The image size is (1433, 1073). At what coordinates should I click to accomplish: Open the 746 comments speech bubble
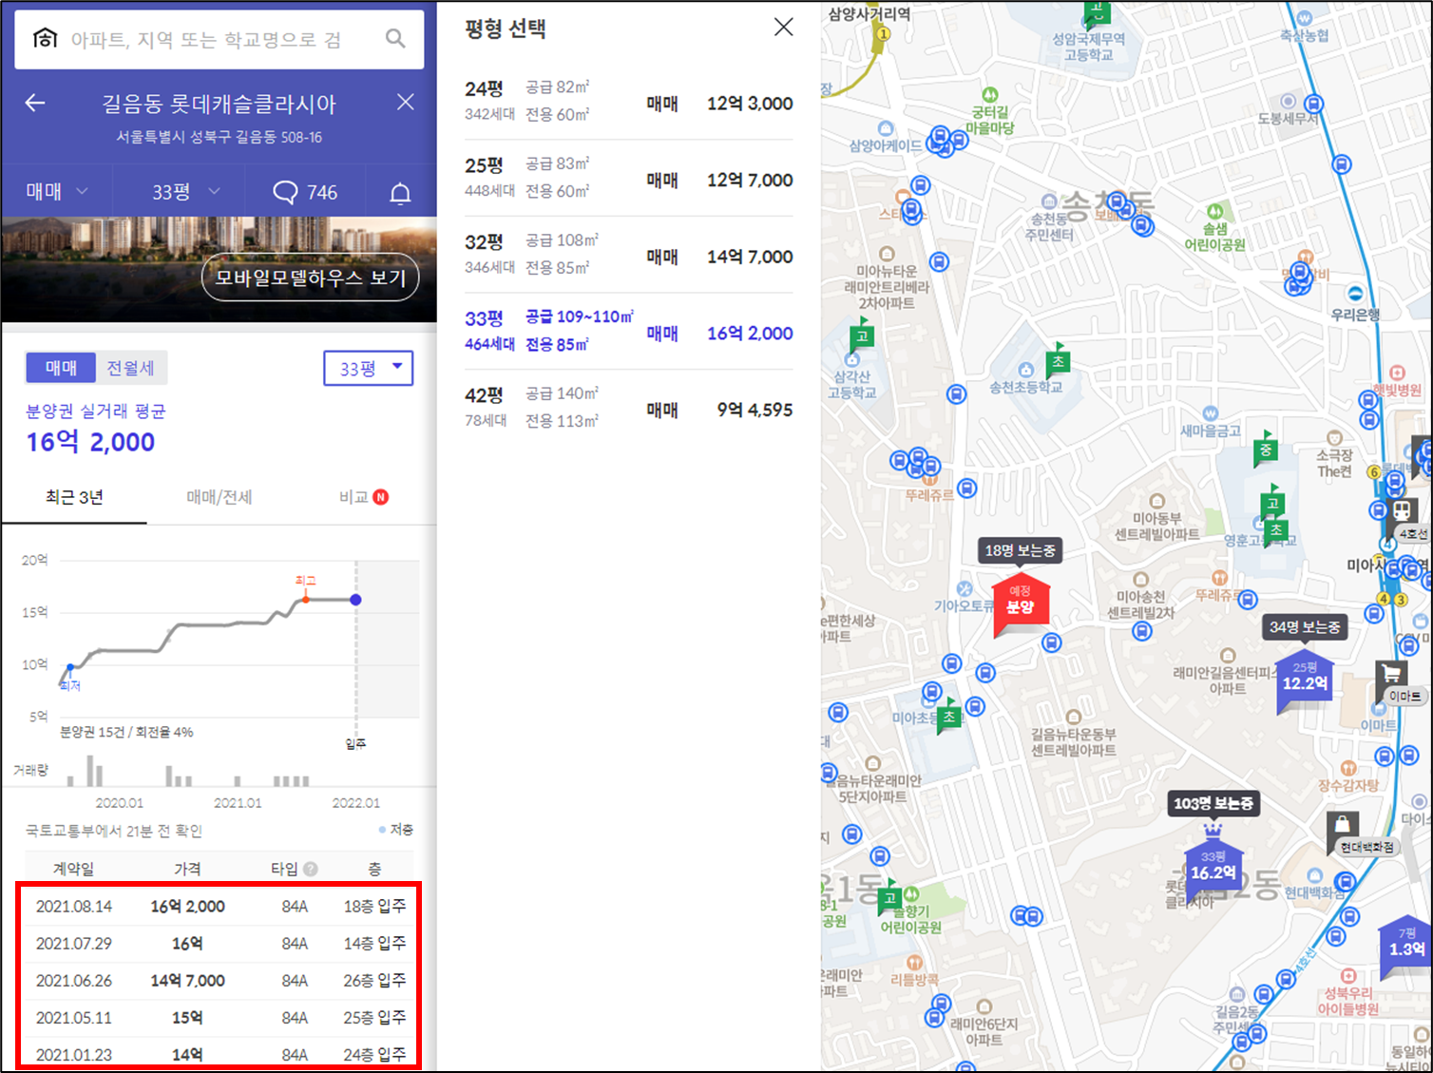point(305,192)
